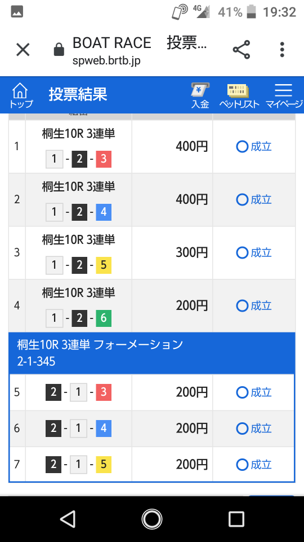Close the browser tab with X
The width and height of the screenshot is (304, 542).
coord(23,50)
